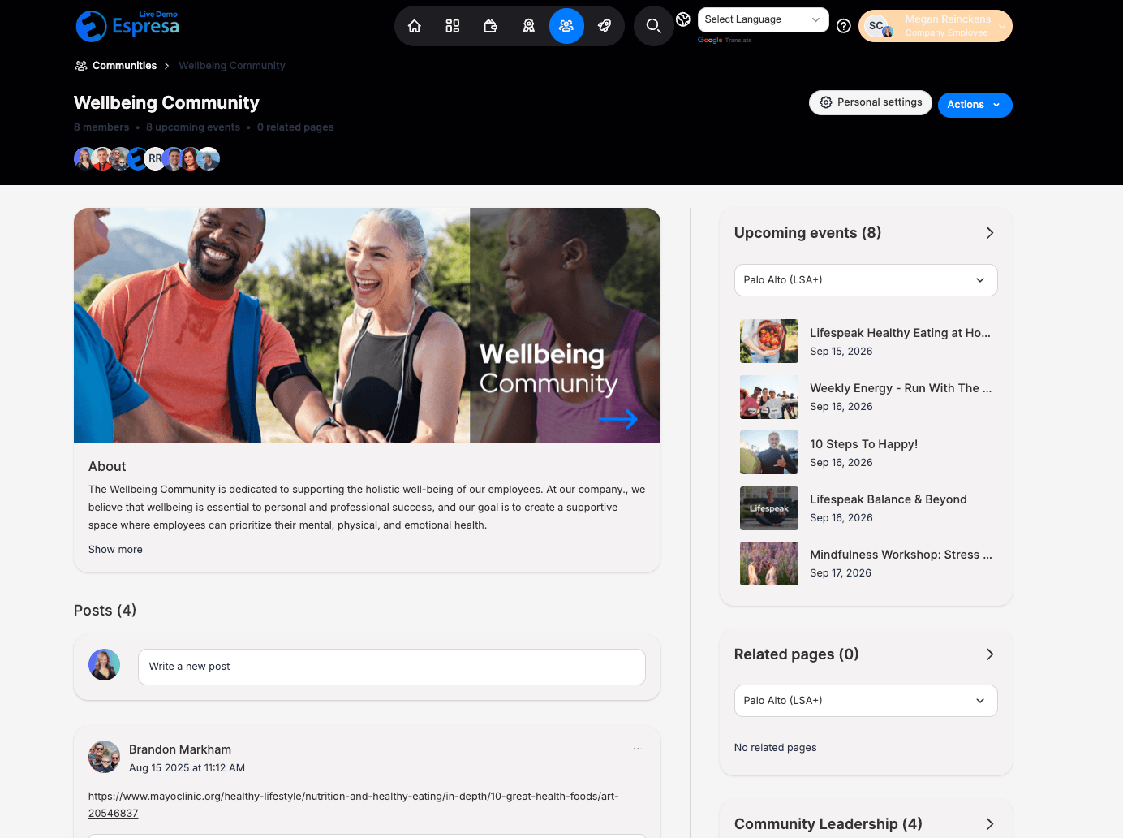Screen dimensions: 1123x838
Task: Click the Wellbeing Community banner image
Action: tap(367, 326)
